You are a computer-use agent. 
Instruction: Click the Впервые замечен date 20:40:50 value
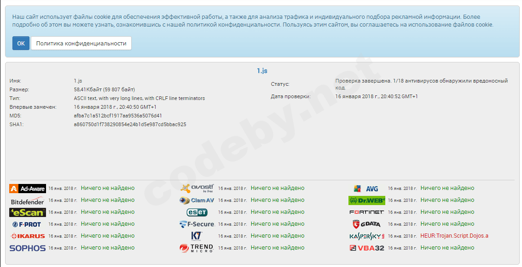coord(115,107)
